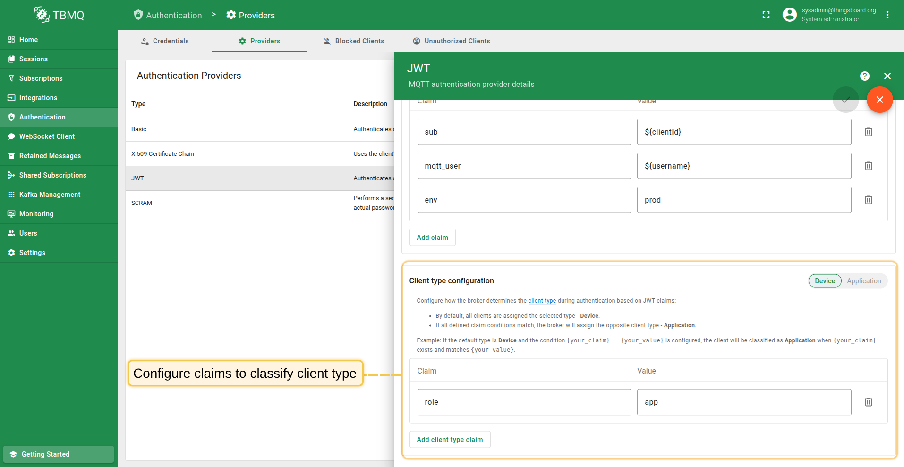Open the help icon in JWT panel

click(x=864, y=76)
